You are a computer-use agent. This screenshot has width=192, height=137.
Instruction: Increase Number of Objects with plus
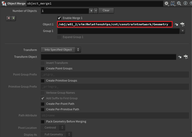[x=91, y=11]
